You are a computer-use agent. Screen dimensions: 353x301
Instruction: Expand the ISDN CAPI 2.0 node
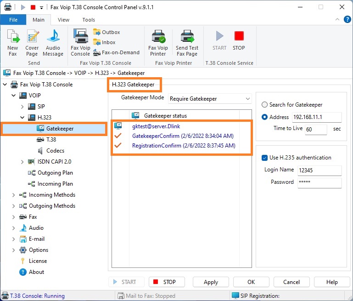[22, 162]
